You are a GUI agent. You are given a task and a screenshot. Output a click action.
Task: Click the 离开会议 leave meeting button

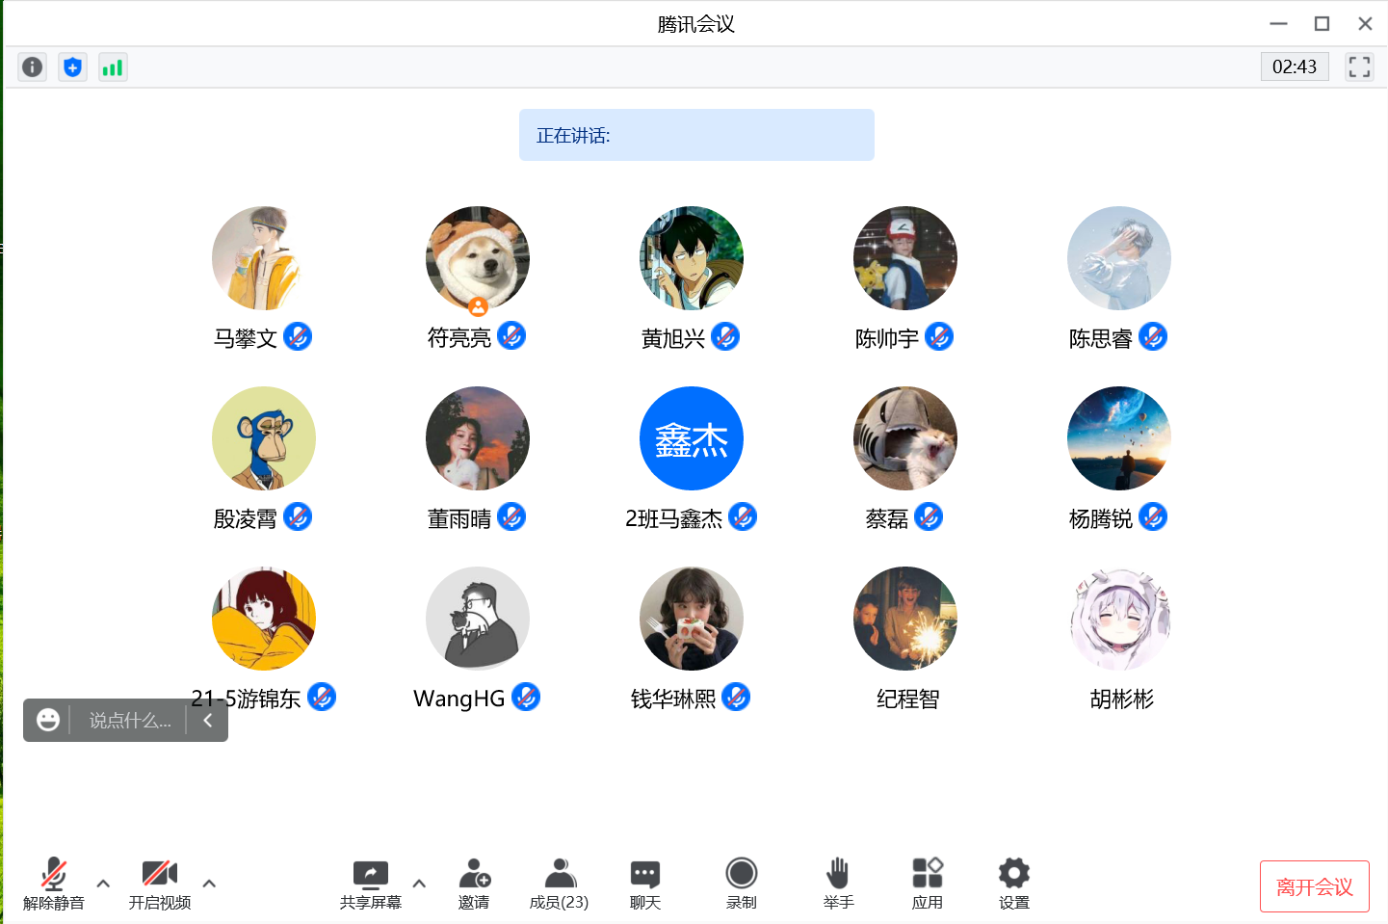coord(1314,886)
